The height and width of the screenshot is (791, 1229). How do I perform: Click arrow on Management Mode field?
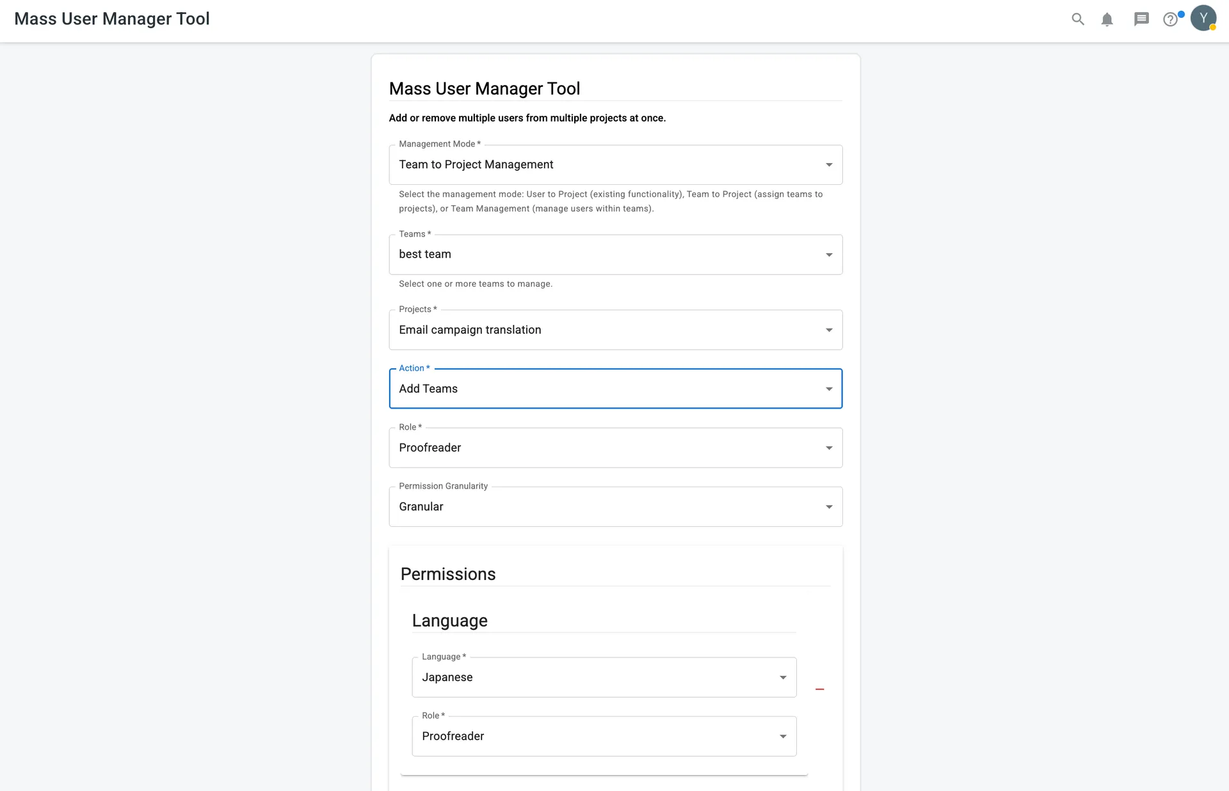click(x=829, y=165)
